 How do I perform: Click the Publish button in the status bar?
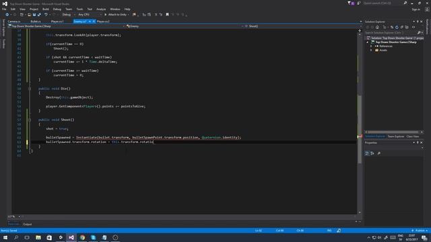(420, 231)
